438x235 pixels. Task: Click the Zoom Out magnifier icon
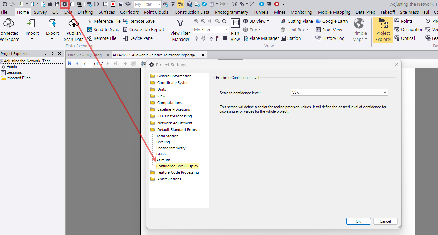tap(203, 21)
